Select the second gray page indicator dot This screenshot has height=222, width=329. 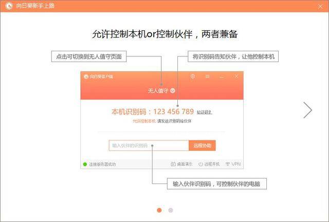point(171,210)
